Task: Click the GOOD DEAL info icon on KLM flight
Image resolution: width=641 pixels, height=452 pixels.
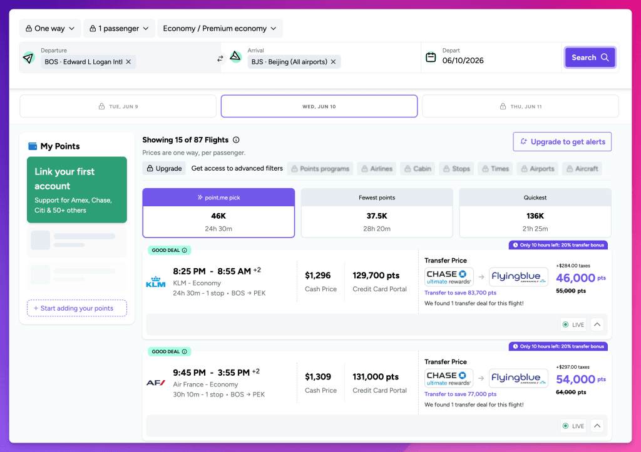Action: coord(185,250)
